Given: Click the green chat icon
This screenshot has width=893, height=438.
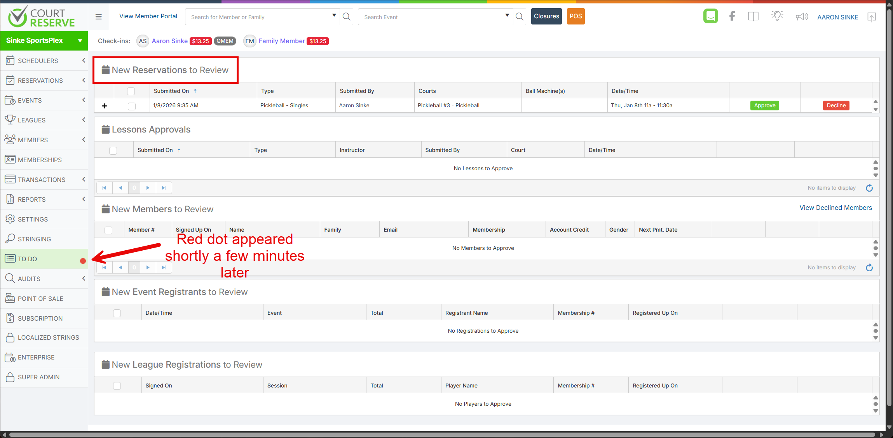Looking at the screenshot, I should [x=710, y=16].
